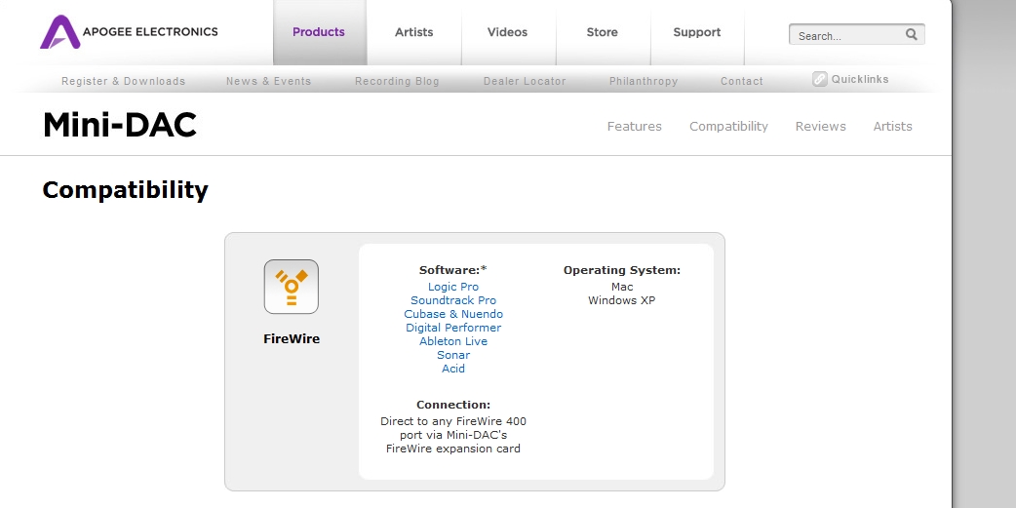
Task: Open the Mini-DAC Artists section link
Action: [x=892, y=127]
